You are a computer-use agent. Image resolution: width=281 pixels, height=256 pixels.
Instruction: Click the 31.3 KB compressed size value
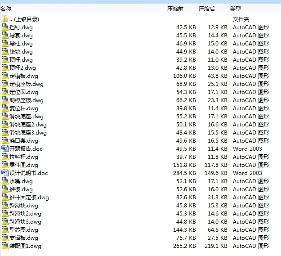tap(218, 198)
